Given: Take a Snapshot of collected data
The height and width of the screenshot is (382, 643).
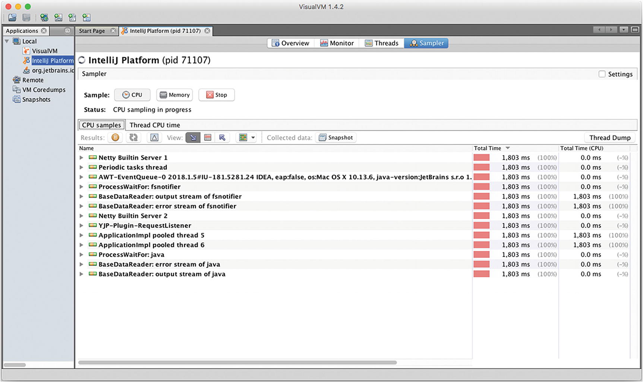Looking at the screenshot, I should tap(336, 138).
